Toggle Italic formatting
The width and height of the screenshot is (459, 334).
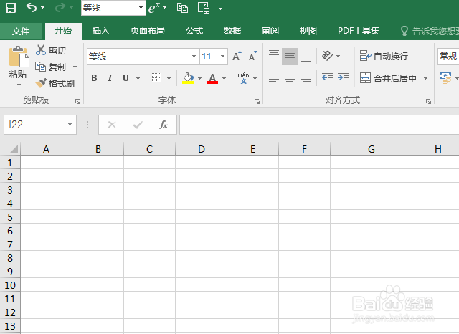tap(110, 78)
